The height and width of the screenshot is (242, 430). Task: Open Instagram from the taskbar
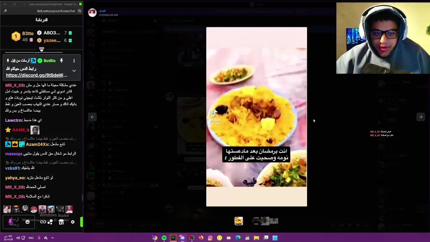(210, 238)
